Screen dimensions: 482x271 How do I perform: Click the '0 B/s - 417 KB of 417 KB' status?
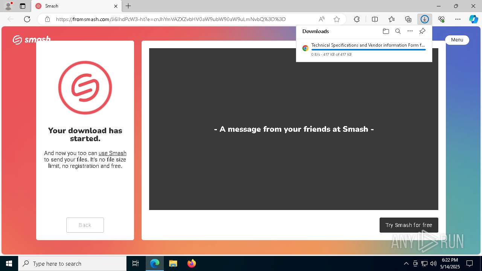tap(331, 55)
